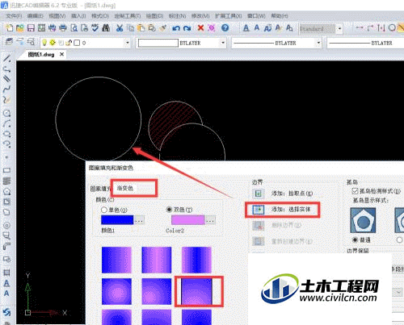Screen dimensions: 404x325
Task: Choose the cylindrical gradient thumbnail in top middle
Action: point(157,260)
